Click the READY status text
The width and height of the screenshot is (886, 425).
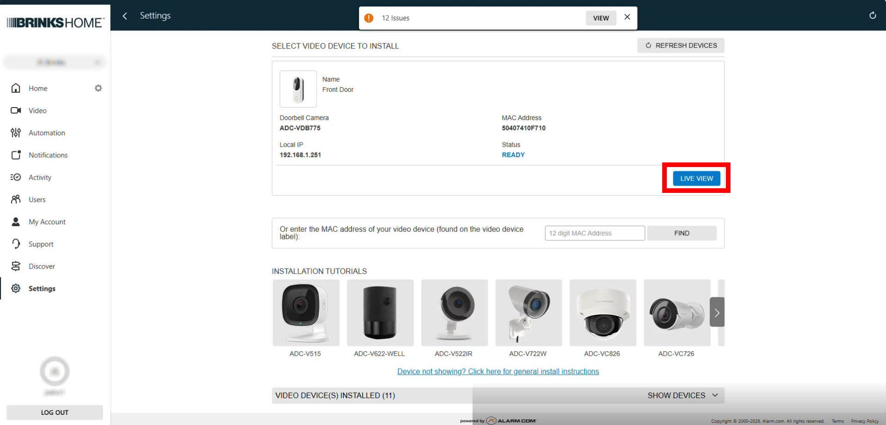pos(513,155)
